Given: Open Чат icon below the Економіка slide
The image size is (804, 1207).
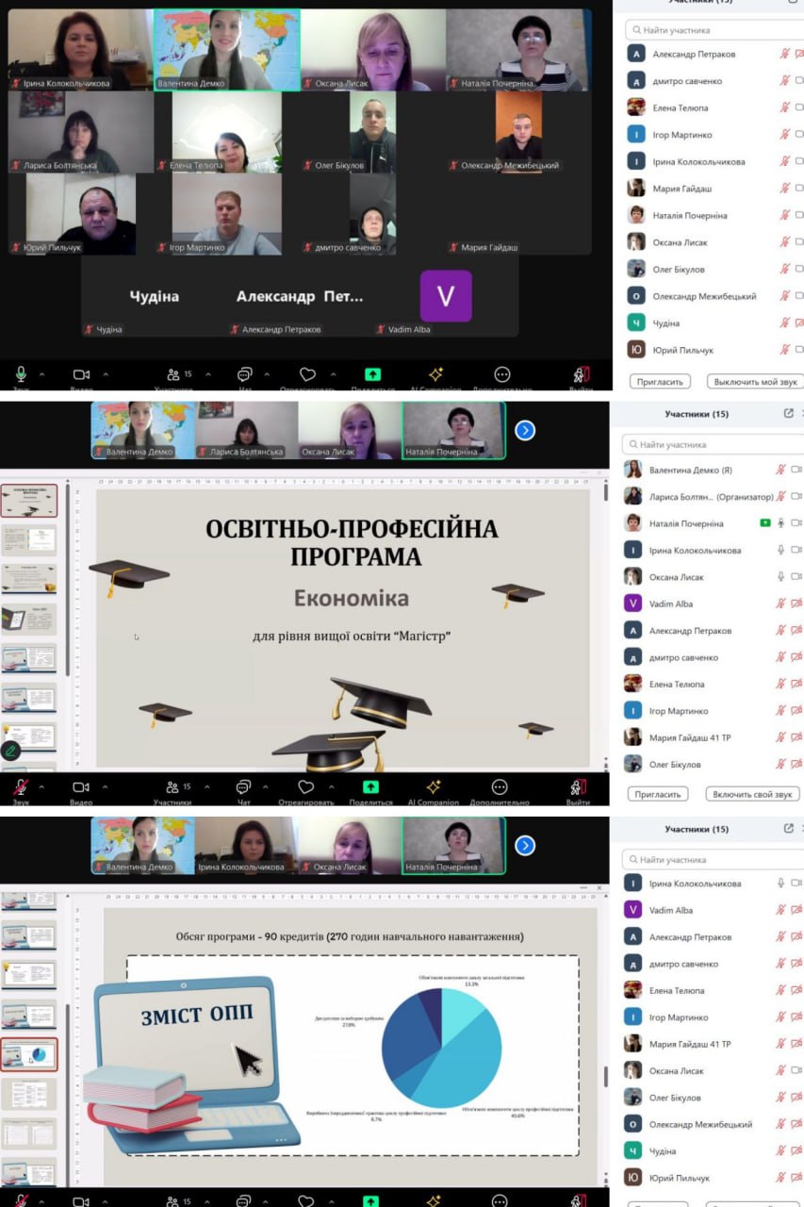Looking at the screenshot, I should pyautogui.click(x=243, y=786).
